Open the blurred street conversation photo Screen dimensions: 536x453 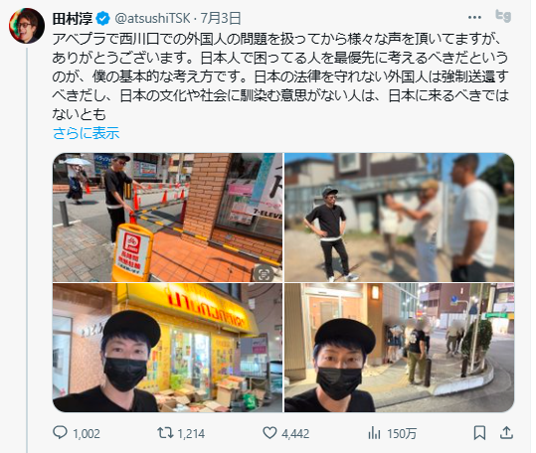pos(400,218)
